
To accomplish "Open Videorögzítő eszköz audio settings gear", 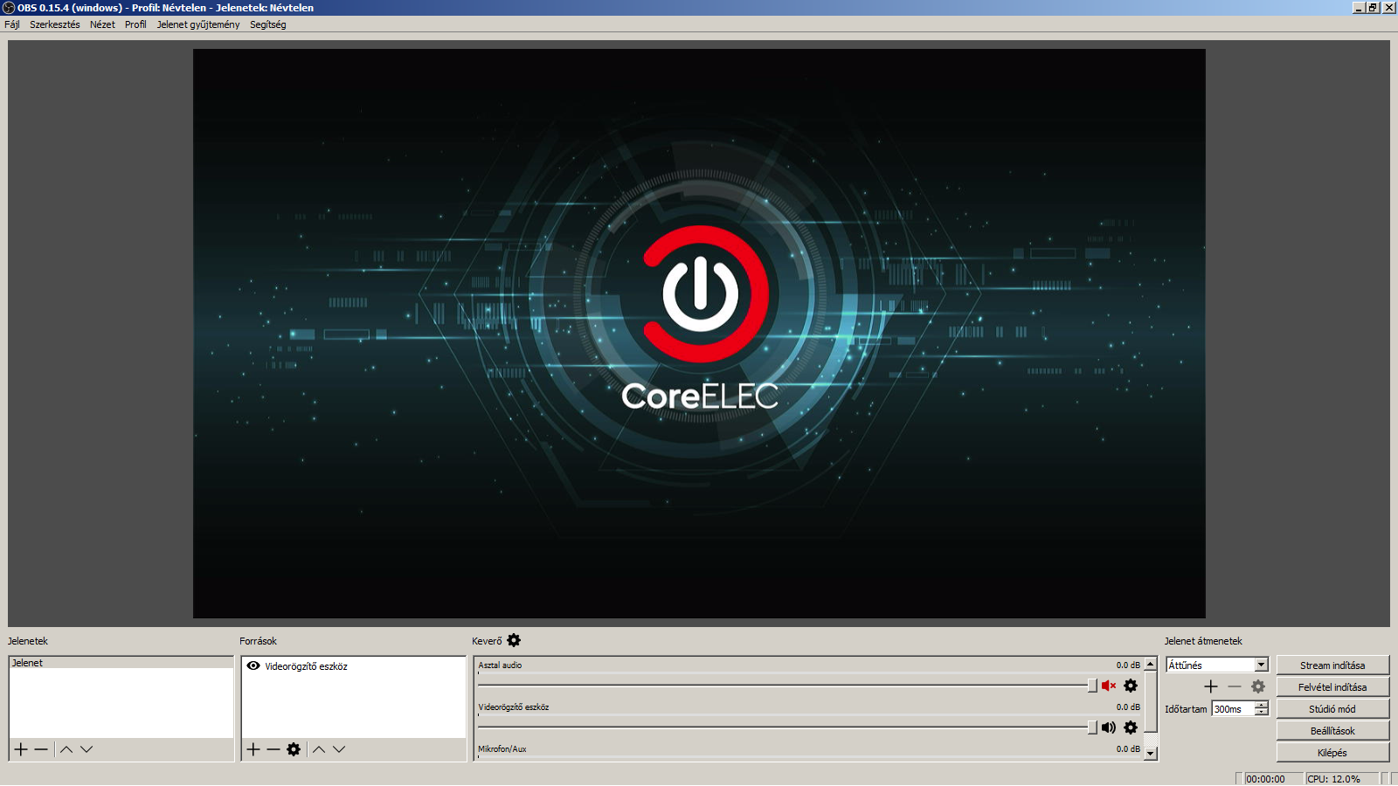I will click(1131, 727).
